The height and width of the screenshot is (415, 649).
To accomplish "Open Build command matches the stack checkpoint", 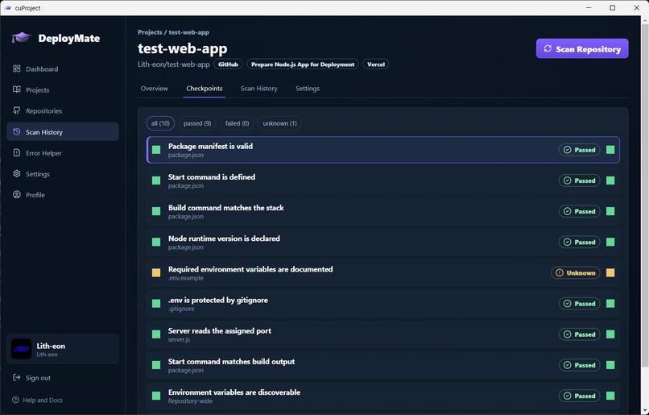I will 382,211.
